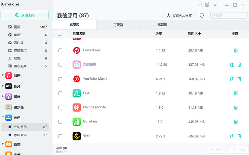Uninstall YouTube Music via trash icon
The height and width of the screenshot is (155, 249).
click(239, 79)
